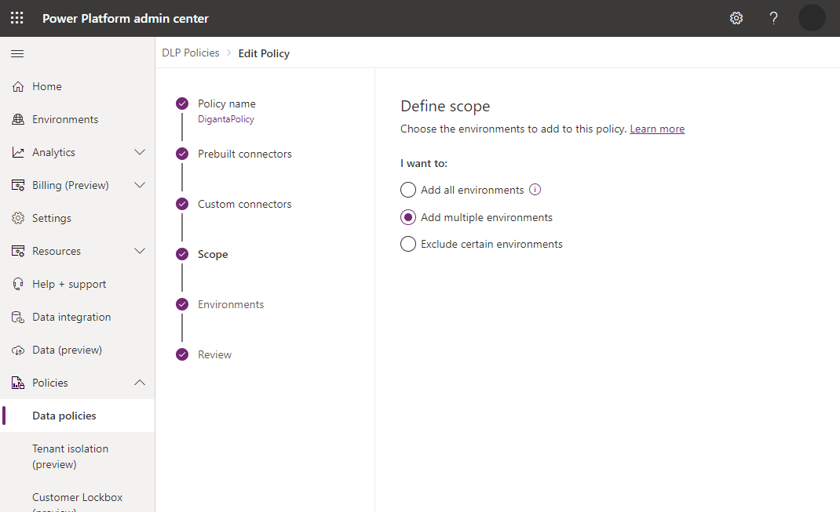This screenshot has width=840, height=512.
Task: Select Add multiple environments radio button
Action: 408,217
